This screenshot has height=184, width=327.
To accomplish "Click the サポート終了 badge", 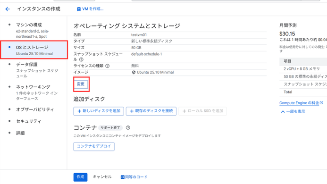I will click(x=110, y=128).
